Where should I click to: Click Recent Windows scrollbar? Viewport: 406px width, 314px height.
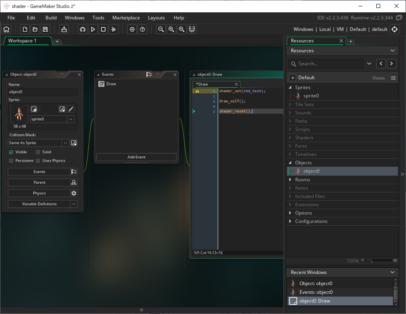(395, 292)
